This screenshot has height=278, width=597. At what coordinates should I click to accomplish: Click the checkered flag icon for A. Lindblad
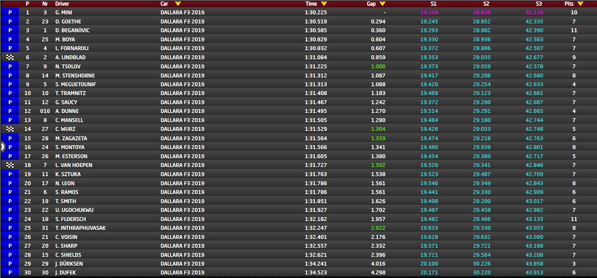click(10, 57)
